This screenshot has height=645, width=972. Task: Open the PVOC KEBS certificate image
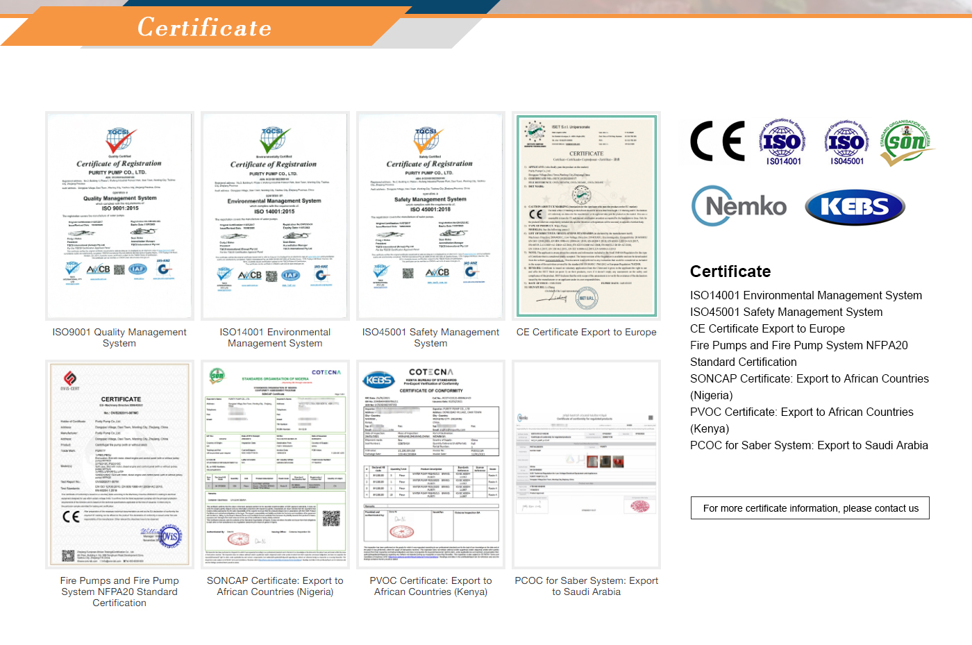[430, 464]
